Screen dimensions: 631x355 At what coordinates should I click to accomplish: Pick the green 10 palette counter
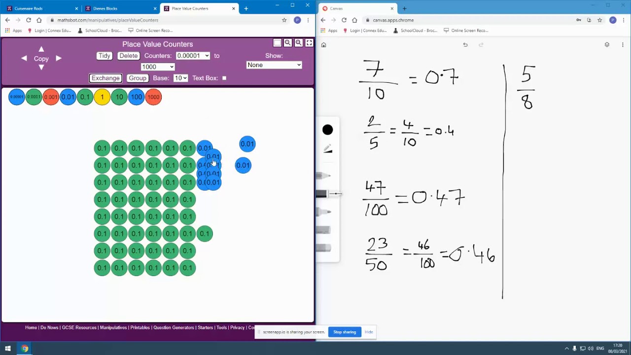pyautogui.click(x=119, y=97)
